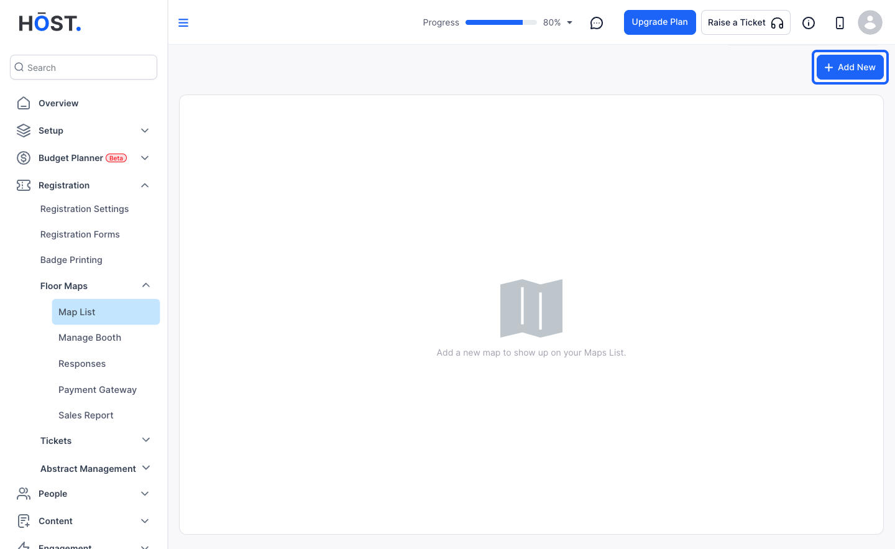Screen dimensions: 895x549
Task: Expand the People chevron
Action: point(145,494)
